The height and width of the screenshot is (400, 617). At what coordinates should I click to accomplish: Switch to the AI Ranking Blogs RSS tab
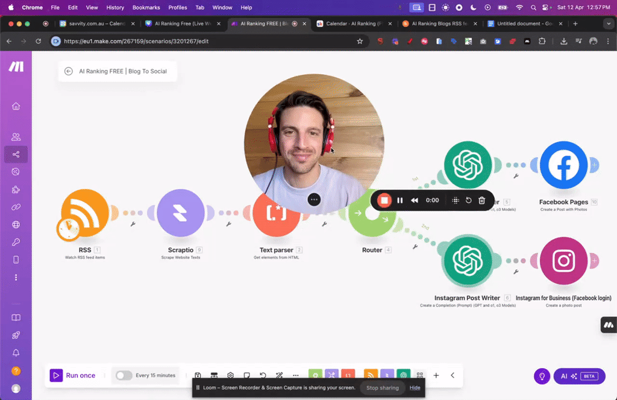(440, 23)
